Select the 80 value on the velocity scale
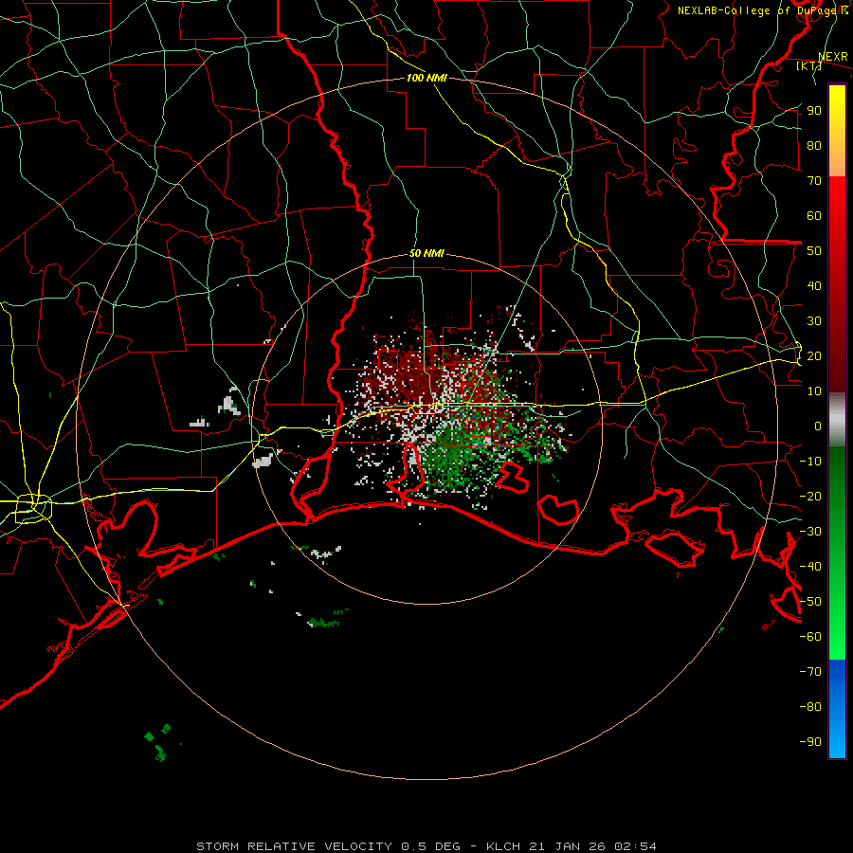Image resolution: width=853 pixels, height=853 pixels. coord(814,145)
